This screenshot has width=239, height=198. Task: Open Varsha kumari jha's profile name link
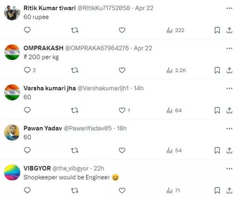tap(50, 88)
